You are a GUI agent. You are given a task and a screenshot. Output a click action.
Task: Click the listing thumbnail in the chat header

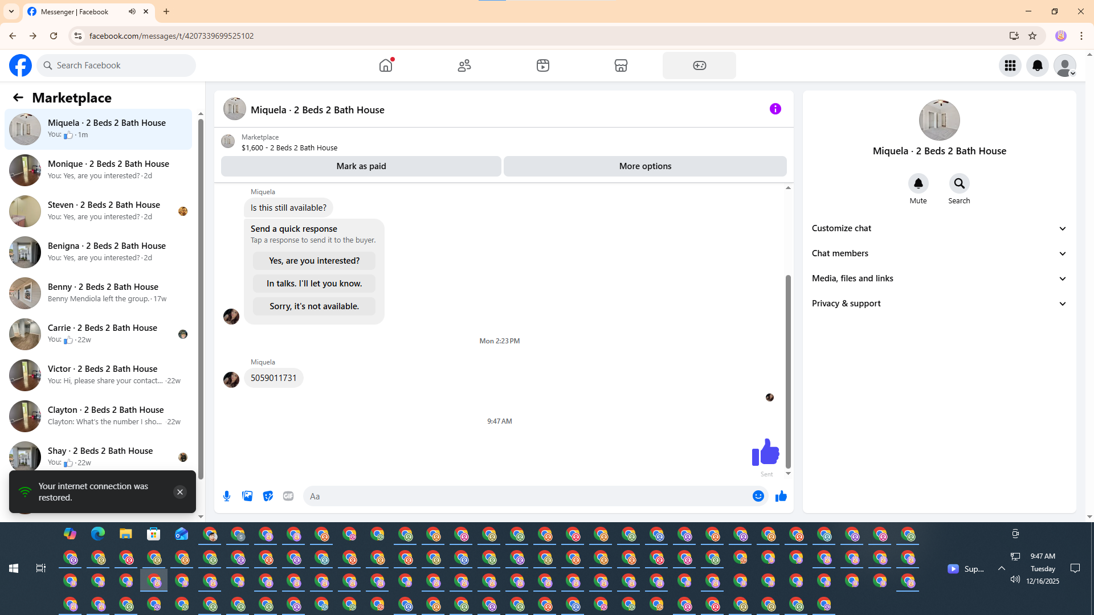tap(235, 109)
